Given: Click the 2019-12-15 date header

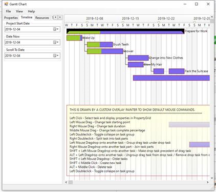Looking at the screenshot, I should (131, 18).
